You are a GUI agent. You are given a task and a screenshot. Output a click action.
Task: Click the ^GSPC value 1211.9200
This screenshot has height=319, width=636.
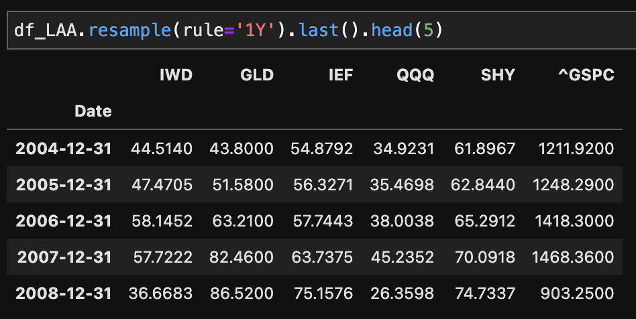576,149
